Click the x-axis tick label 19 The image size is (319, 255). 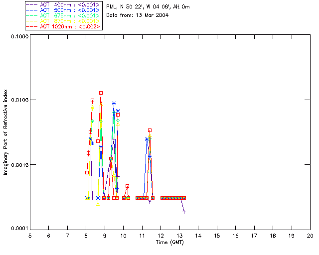[x=292, y=236]
